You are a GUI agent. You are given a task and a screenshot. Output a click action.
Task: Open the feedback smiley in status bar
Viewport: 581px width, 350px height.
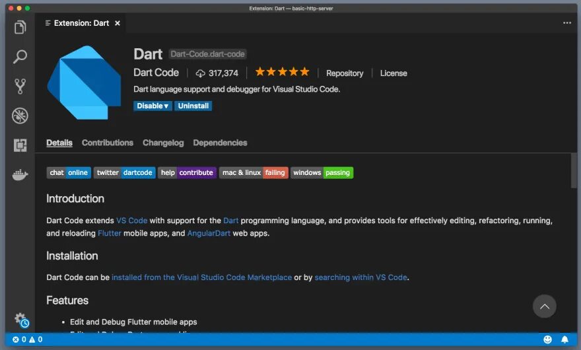[547, 339]
